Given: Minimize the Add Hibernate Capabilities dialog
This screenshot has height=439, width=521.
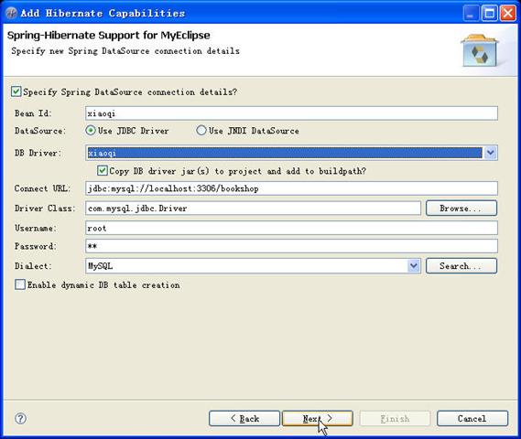Looking at the screenshot, I should [471, 14].
